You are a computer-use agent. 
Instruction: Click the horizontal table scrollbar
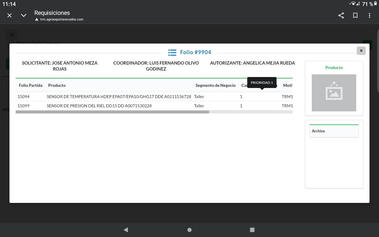(113, 112)
